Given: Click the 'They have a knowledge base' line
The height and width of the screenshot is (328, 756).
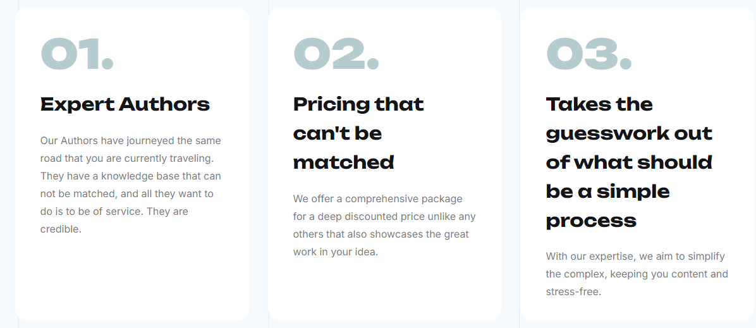Looking at the screenshot, I should (131, 176).
